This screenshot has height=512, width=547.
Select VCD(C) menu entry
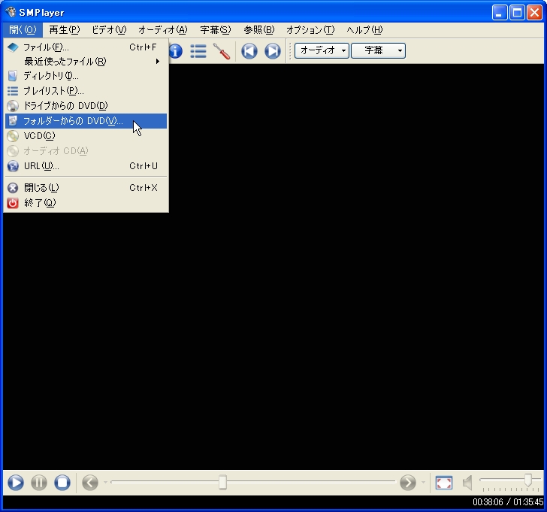tap(86, 136)
